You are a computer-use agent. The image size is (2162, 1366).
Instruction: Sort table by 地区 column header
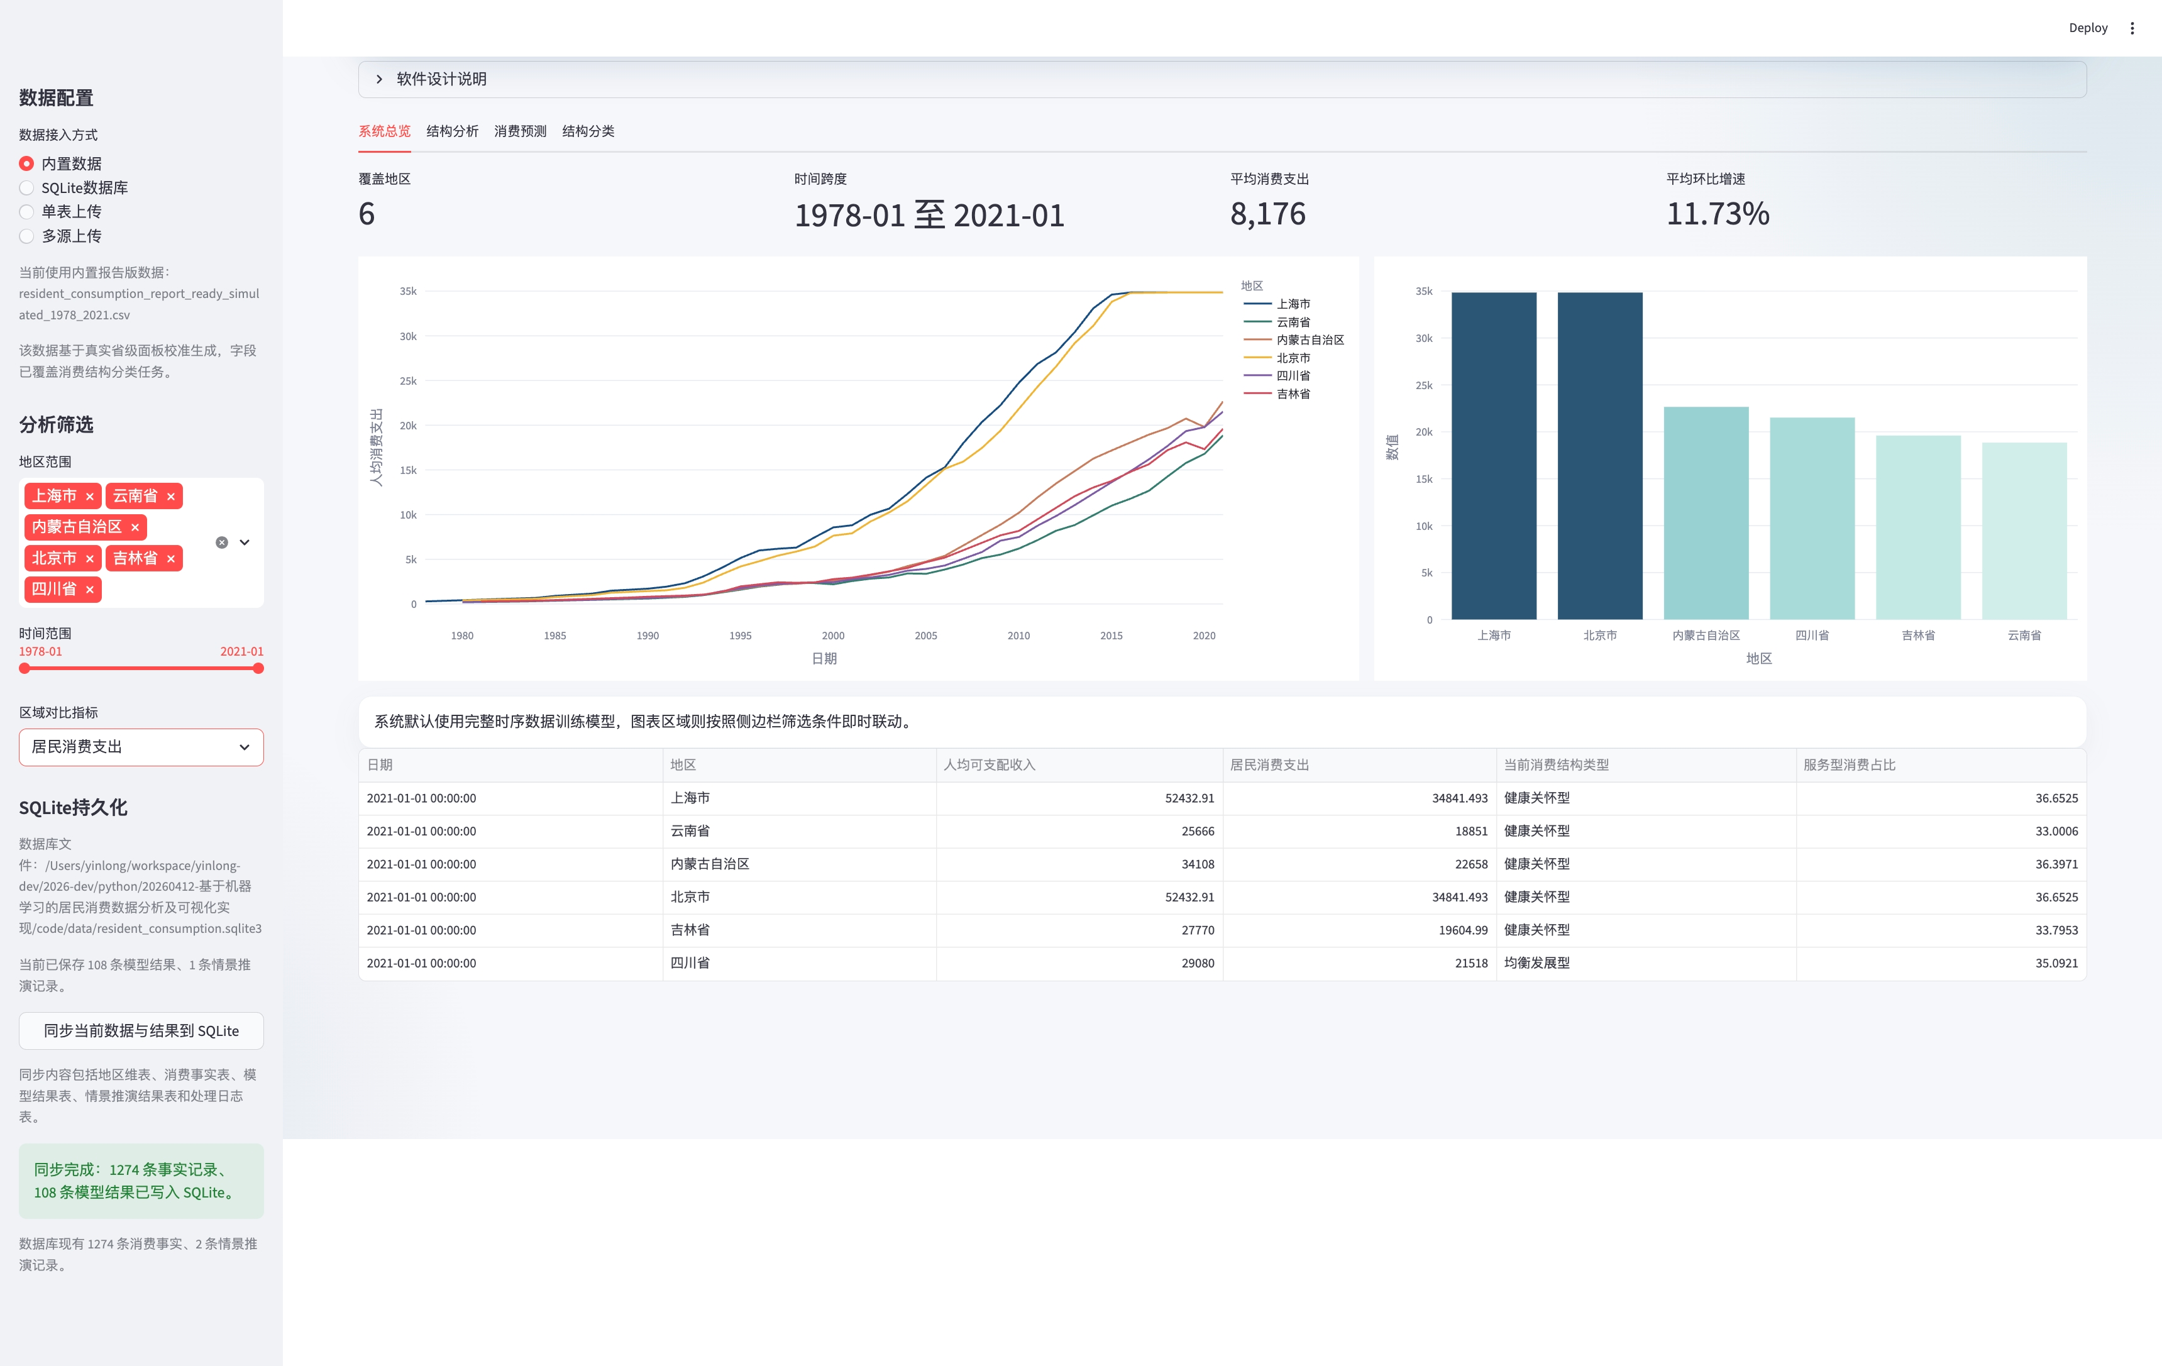point(799,764)
